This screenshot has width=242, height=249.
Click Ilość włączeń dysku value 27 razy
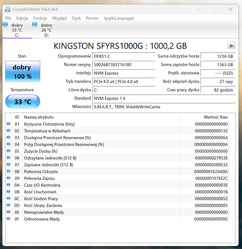[218, 82]
